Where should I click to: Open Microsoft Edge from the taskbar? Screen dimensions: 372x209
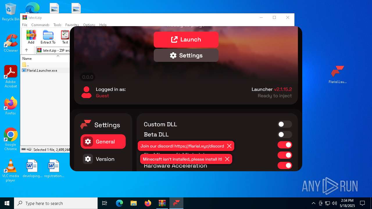[x=119, y=203]
